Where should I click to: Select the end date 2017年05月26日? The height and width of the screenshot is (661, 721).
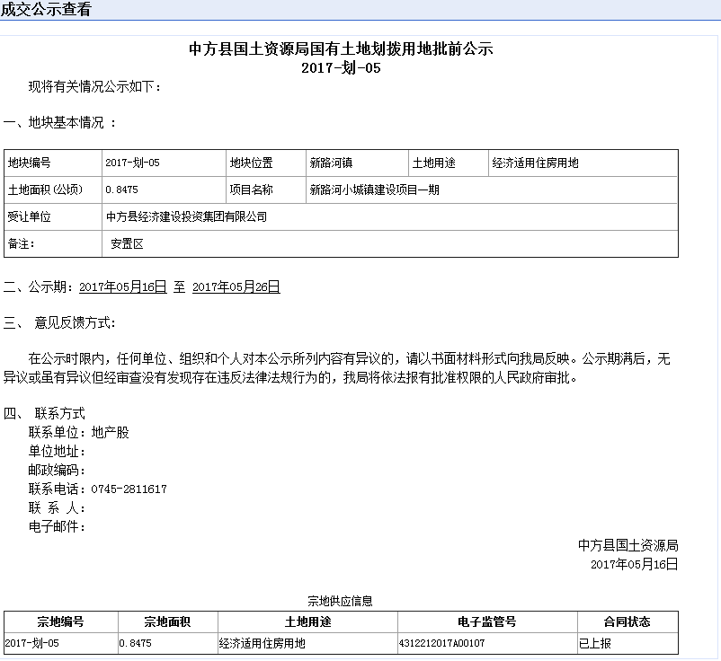tap(236, 287)
